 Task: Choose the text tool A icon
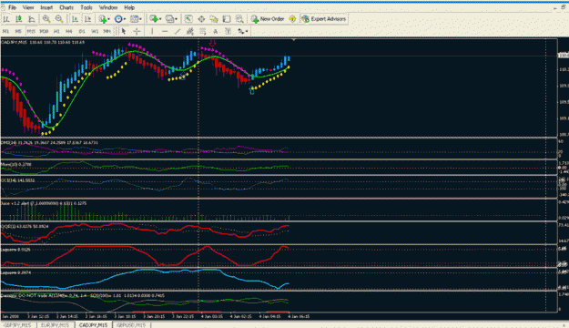(215, 32)
